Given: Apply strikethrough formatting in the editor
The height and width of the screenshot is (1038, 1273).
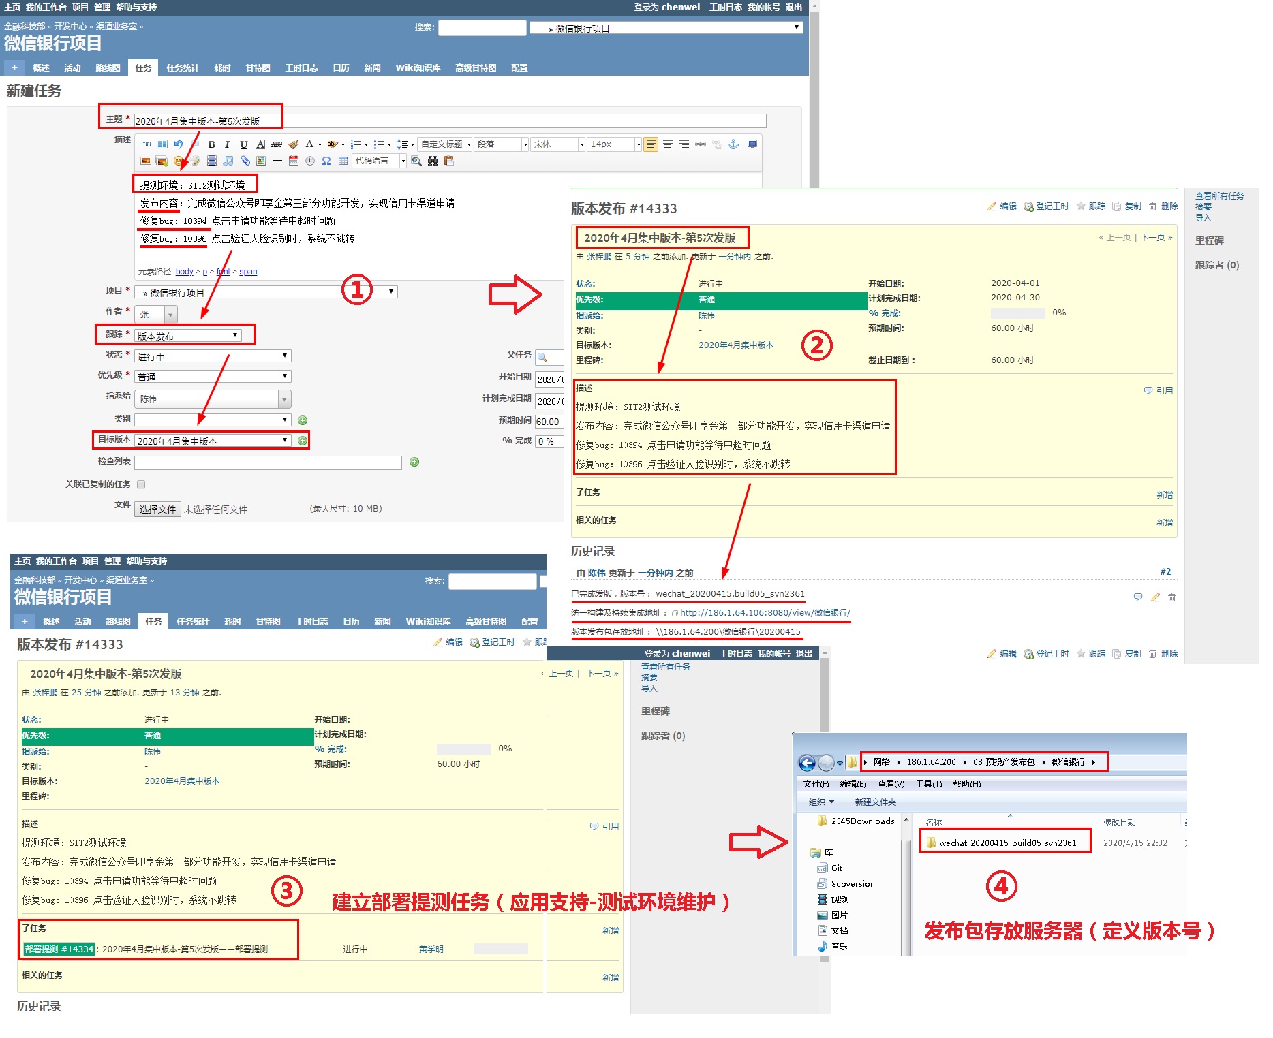Looking at the screenshot, I should pyautogui.click(x=276, y=144).
